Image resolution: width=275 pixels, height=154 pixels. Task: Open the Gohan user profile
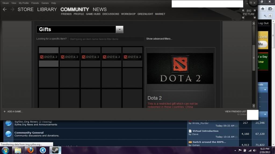[x=196, y=145]
